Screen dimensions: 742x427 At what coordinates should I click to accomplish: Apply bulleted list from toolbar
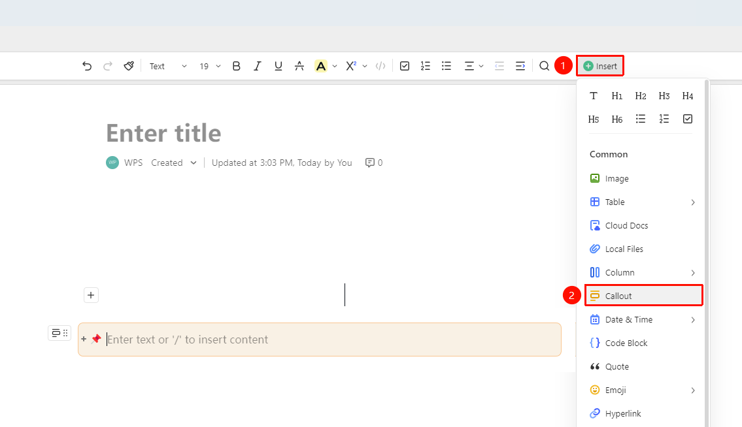(x=447, y=66)
